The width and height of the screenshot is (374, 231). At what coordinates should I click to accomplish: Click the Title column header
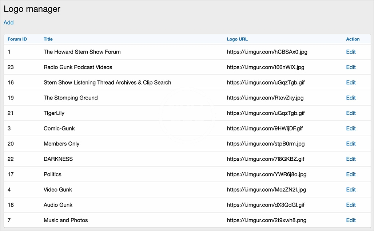tap(48, 39)
